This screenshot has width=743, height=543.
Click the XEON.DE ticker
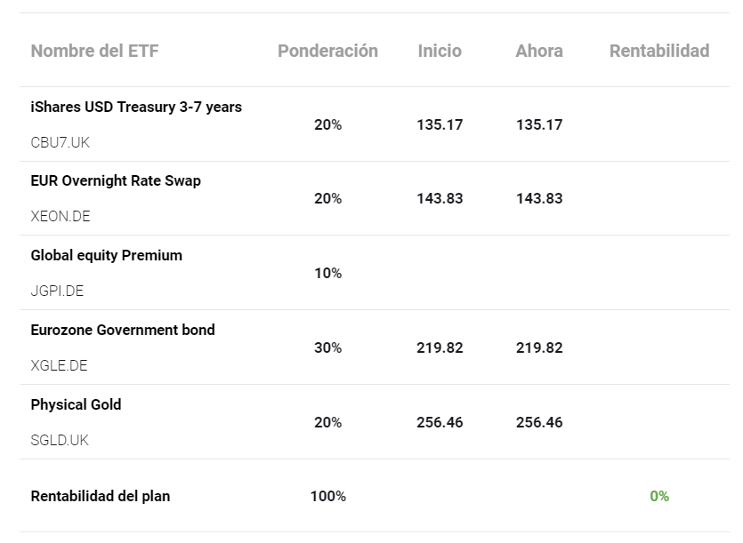tap(61, 216)
